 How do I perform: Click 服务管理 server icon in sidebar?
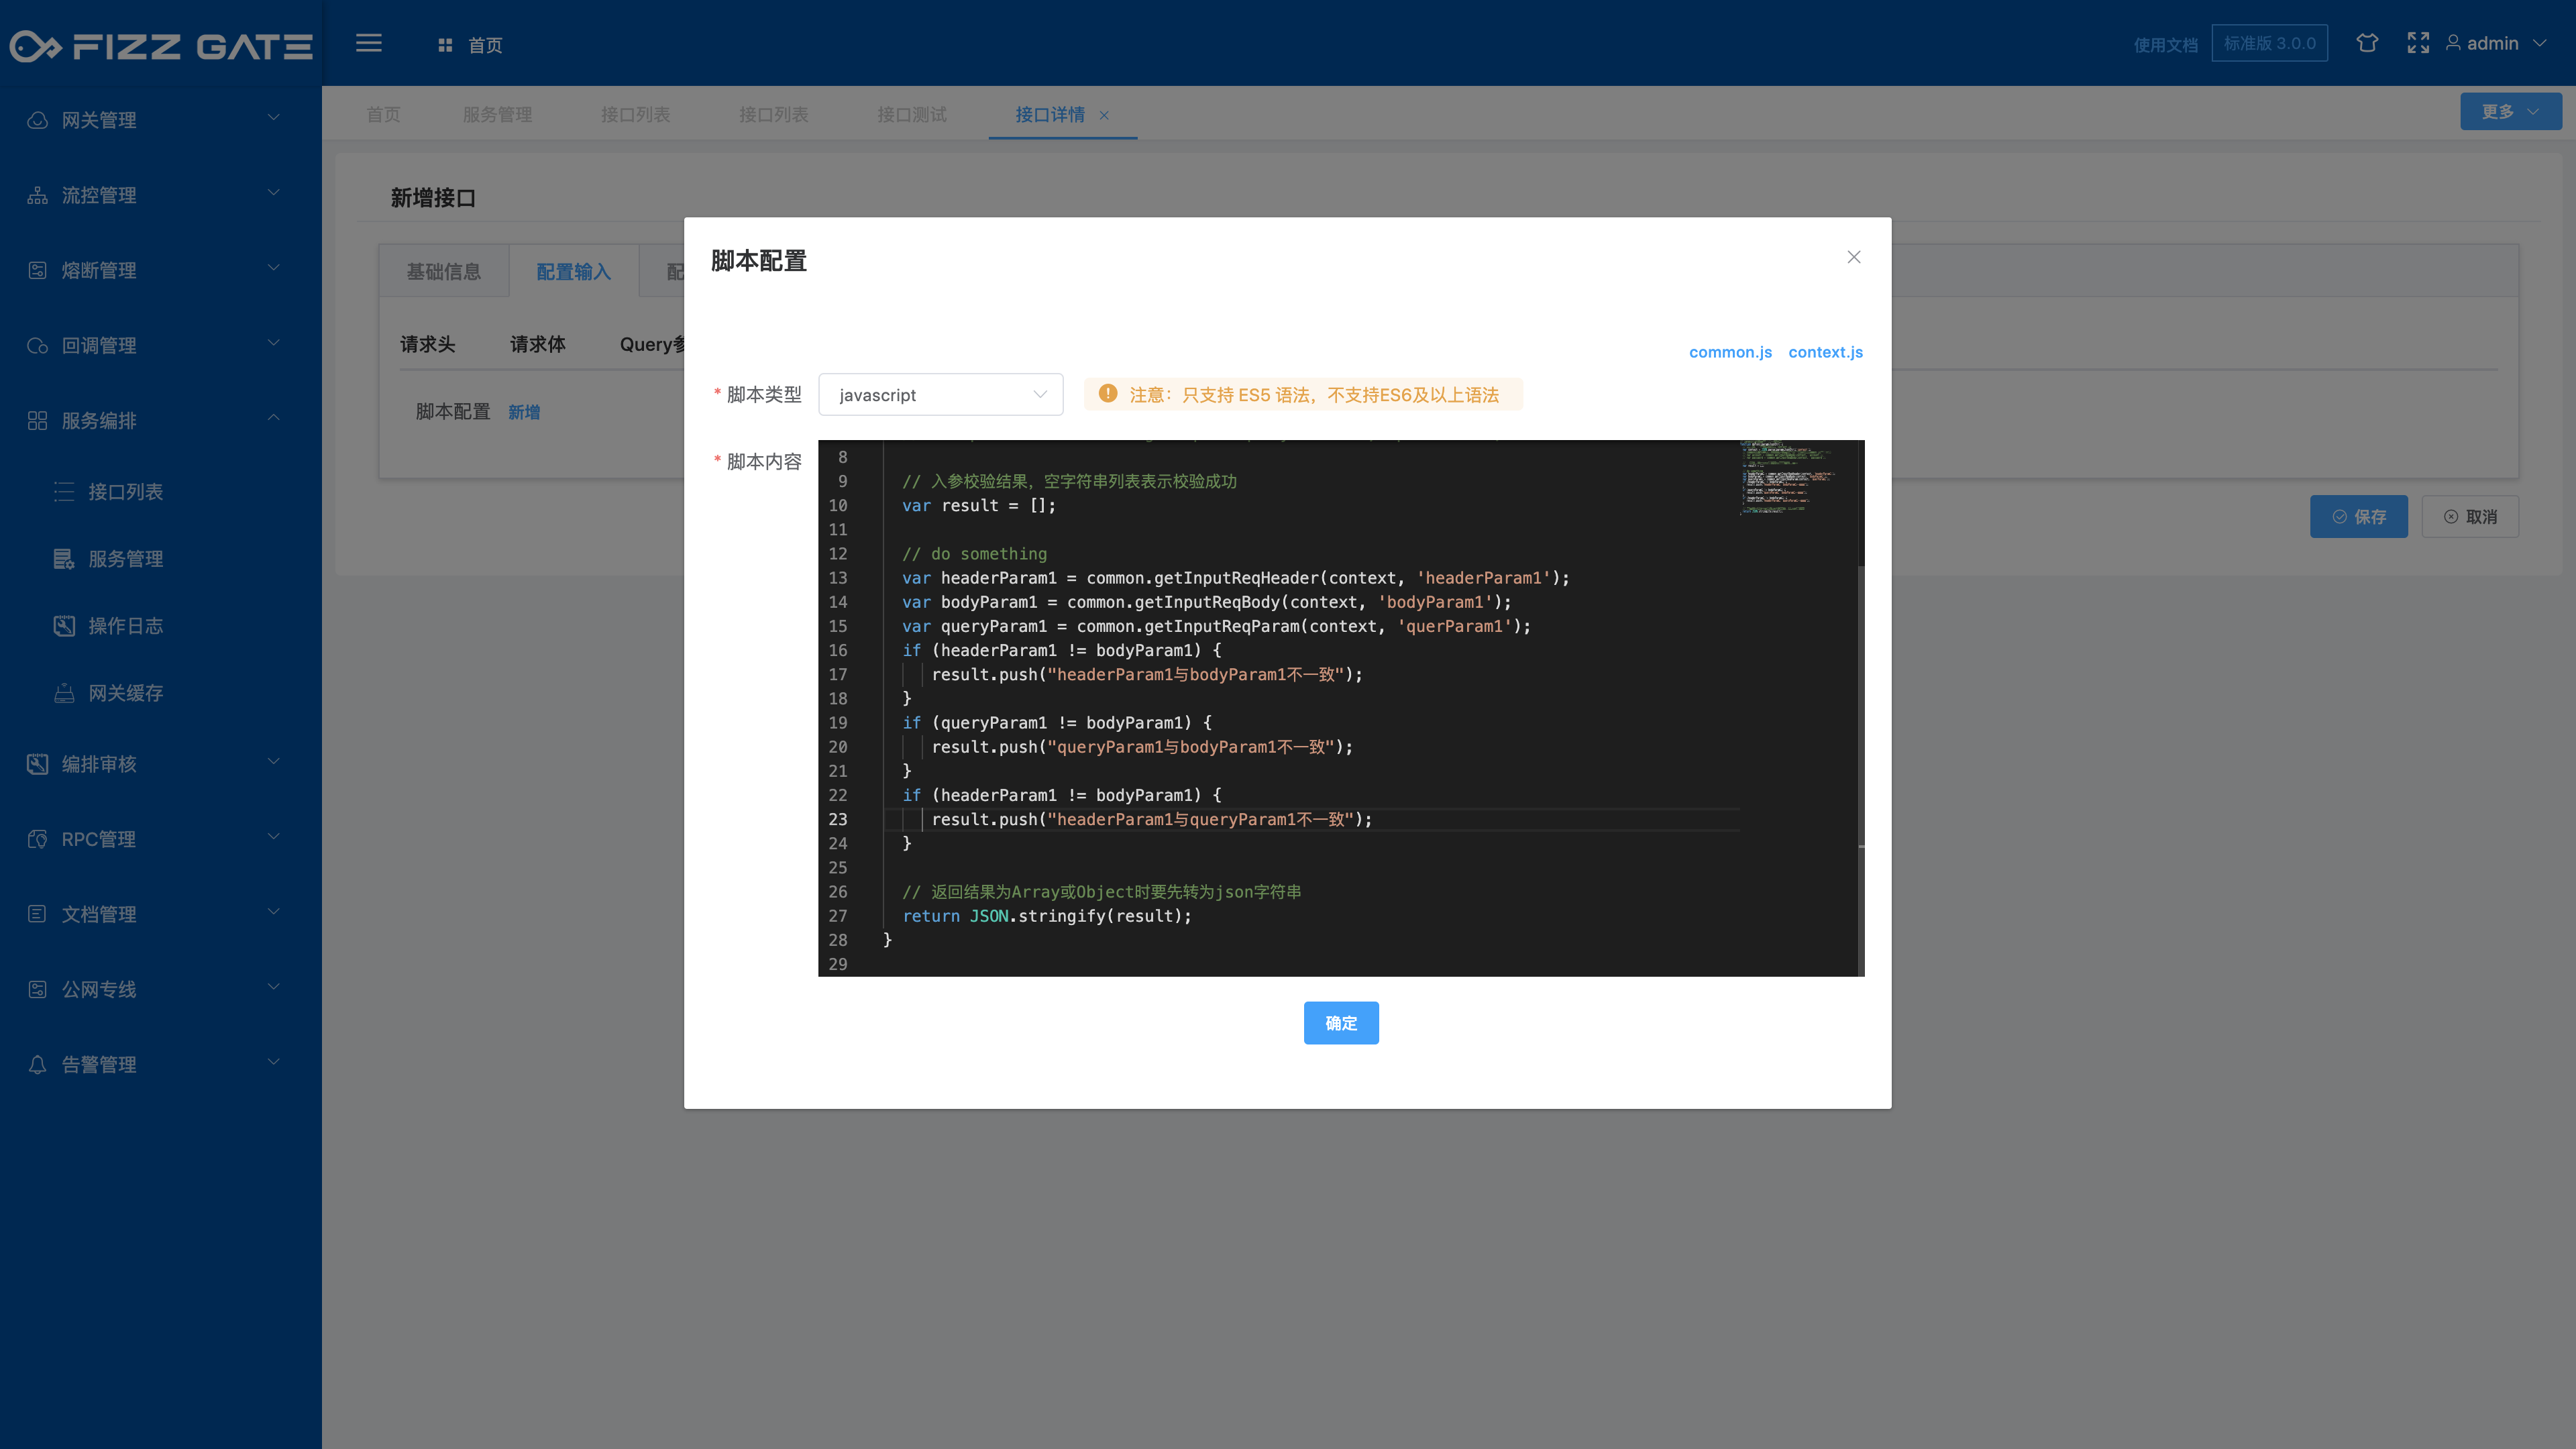pos(64,559)
